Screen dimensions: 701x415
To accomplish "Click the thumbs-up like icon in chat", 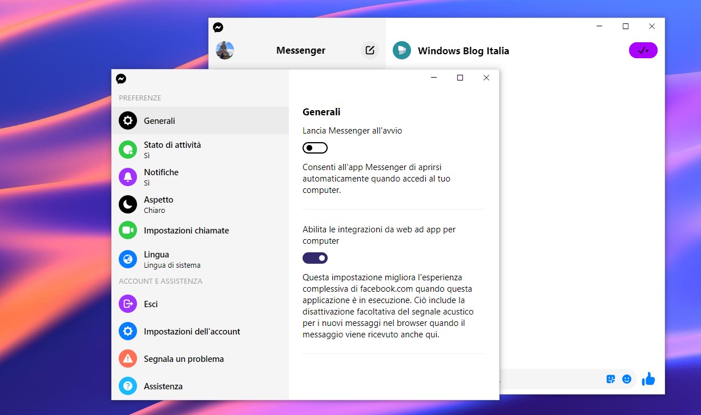I will [x=648, y=379].
